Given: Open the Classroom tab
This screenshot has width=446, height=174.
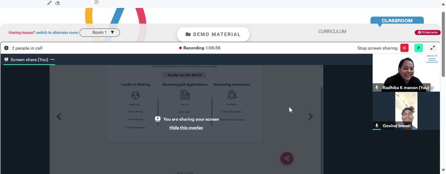Looking at the screenshot, I should coord(397,21).
